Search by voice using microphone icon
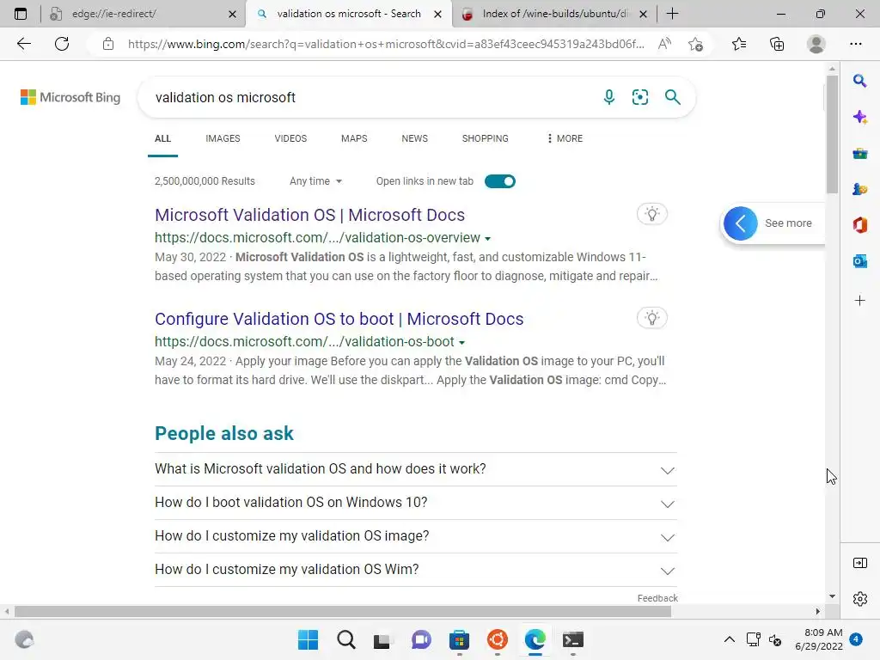 coord(609,97)
